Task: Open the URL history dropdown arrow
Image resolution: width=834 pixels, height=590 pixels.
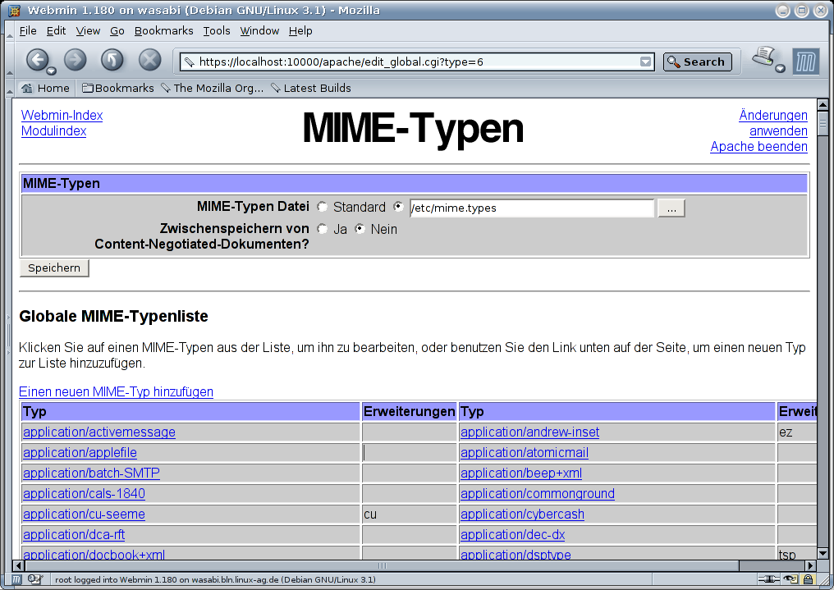Action: coord(645,62)
